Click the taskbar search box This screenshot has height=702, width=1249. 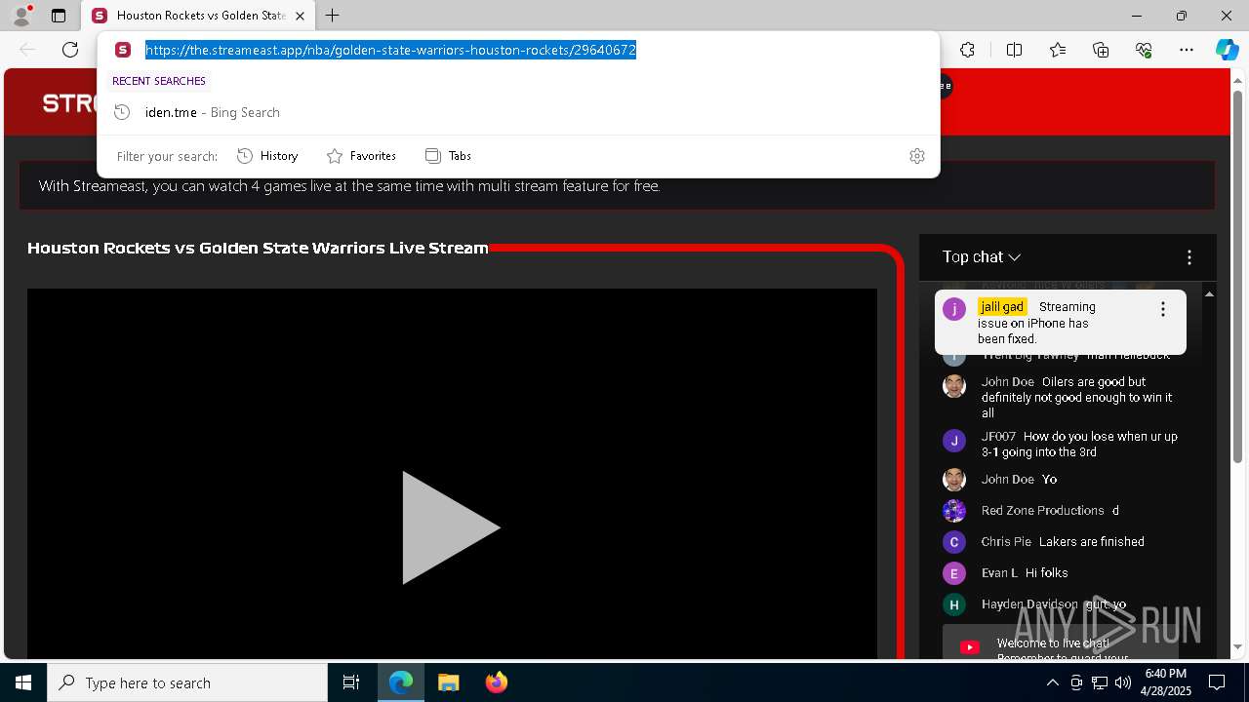tap(187, 682)
